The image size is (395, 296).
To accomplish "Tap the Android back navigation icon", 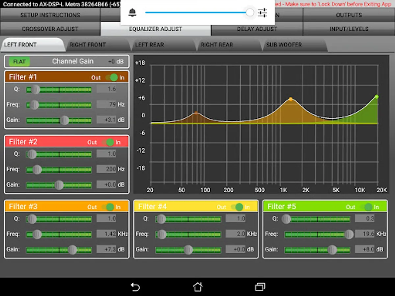I will (x=135, y=287).
